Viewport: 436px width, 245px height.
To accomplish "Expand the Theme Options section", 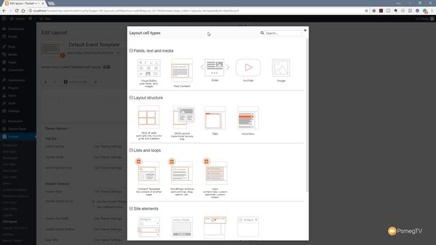I will tap(57, 129).
